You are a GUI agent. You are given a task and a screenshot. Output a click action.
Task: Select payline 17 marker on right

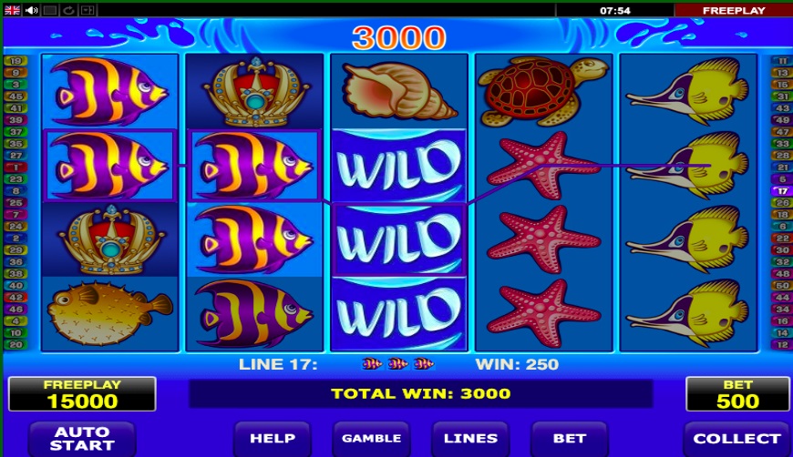pyautogui.click(x=782, y=191)
